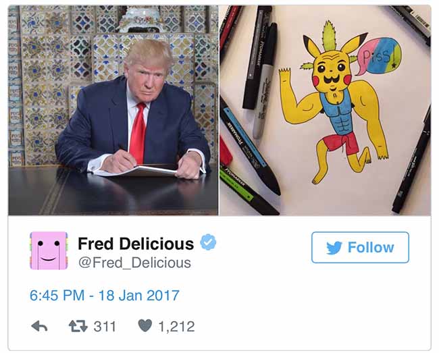Click the 1,212 likes count
Viewport: 439px width, 353px height.
177,327
